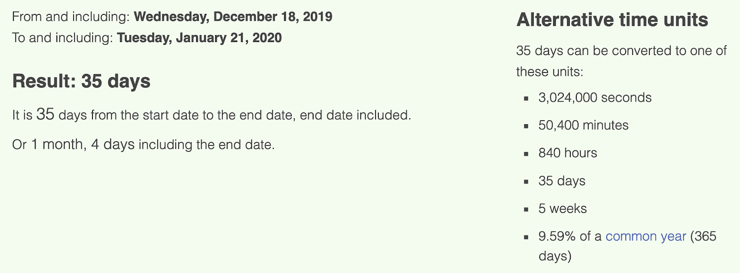Click the bullet before 9.59% entry
This screenshot has height=273, width=740.
click(526, 237)
